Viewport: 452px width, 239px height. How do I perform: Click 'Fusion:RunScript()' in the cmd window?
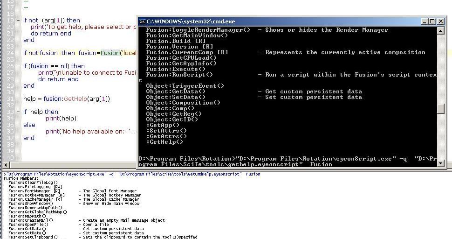point(179,75)
